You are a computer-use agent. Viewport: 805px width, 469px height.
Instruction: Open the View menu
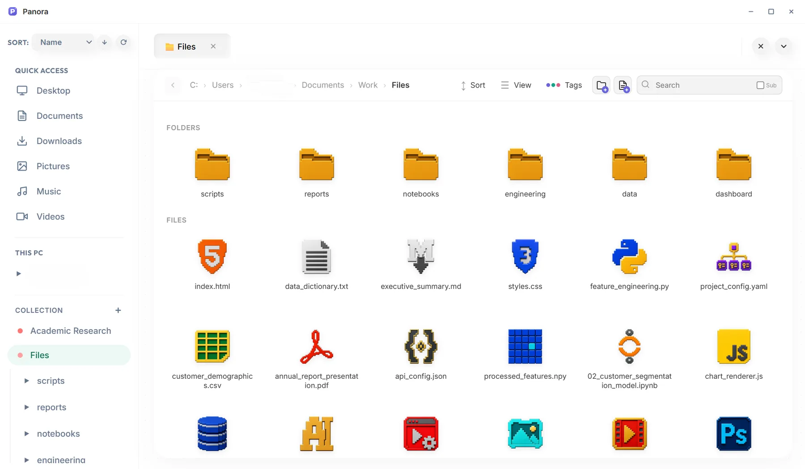click(516, 85)
